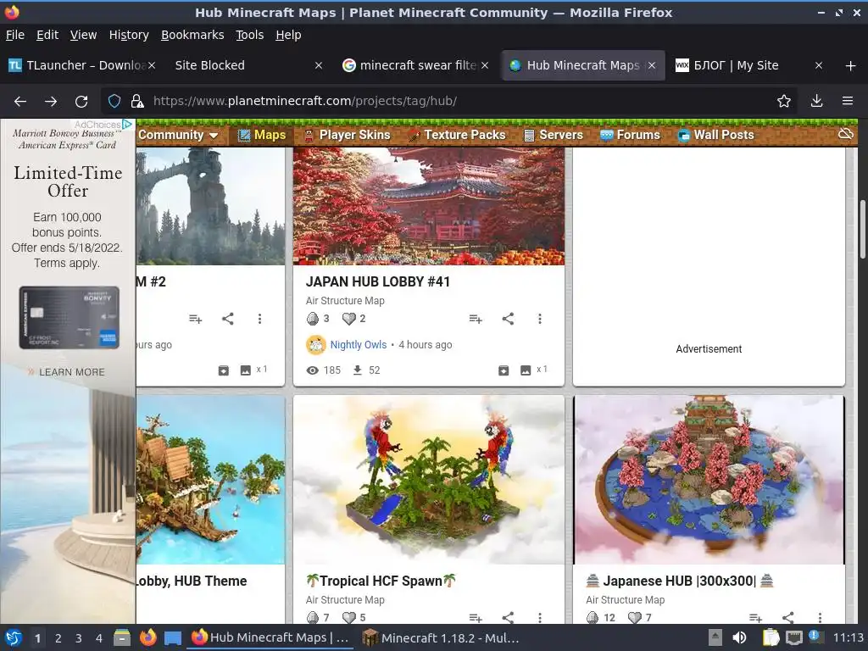Click the site security padlock icon
The height and width of the screenshot is (651, 868).
[x=137, y=102]
